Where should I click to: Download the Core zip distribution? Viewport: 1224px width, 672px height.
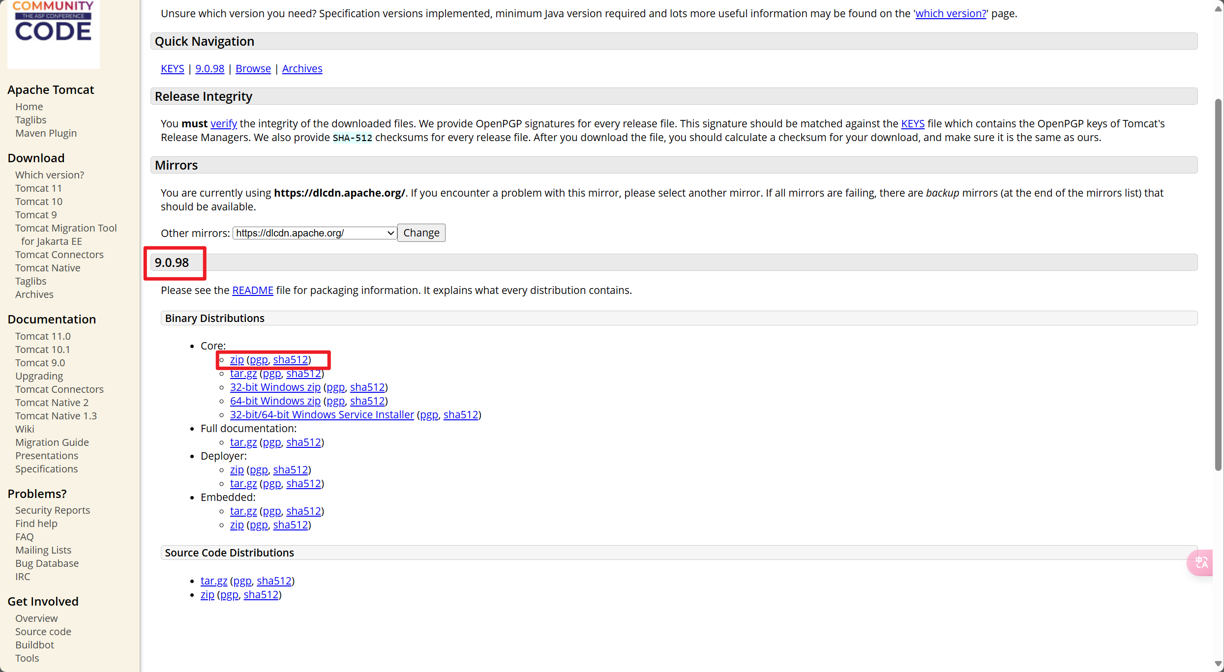pos(237,360)
